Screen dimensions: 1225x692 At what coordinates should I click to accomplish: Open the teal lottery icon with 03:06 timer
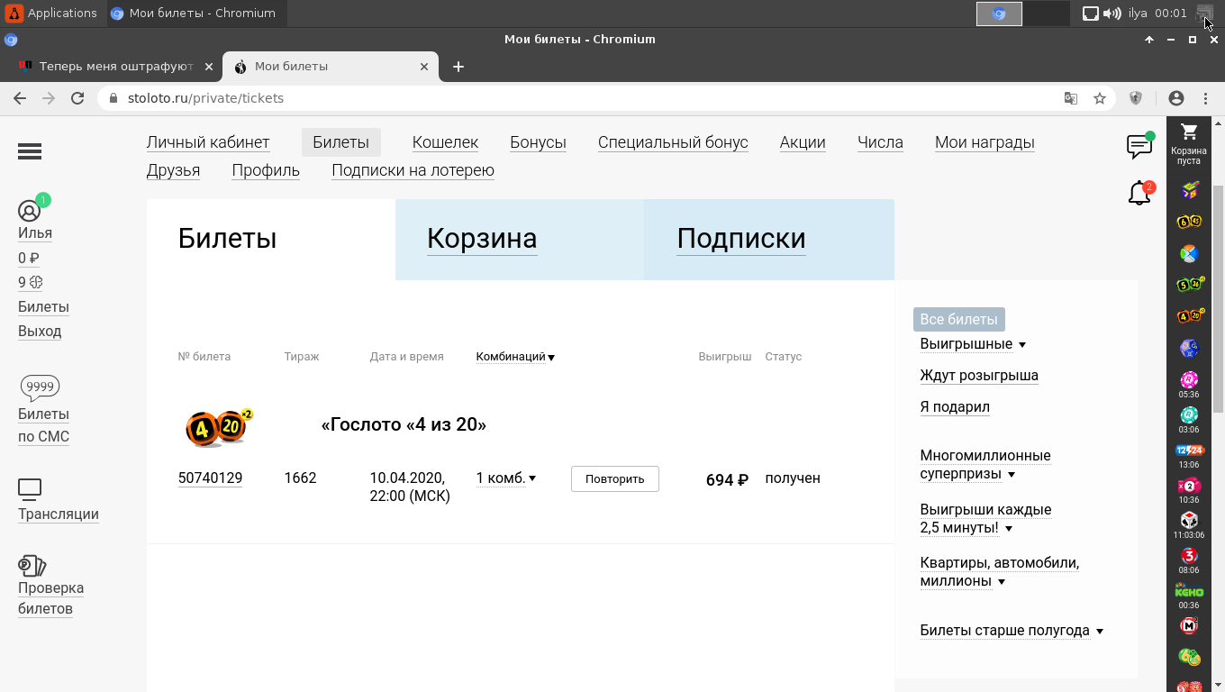coord(1189,415)
